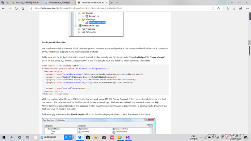The height and width of the screenshot is (141, 251).
Task: Open Cortana circle icon on taskbar
Action: tap(20, 137)
